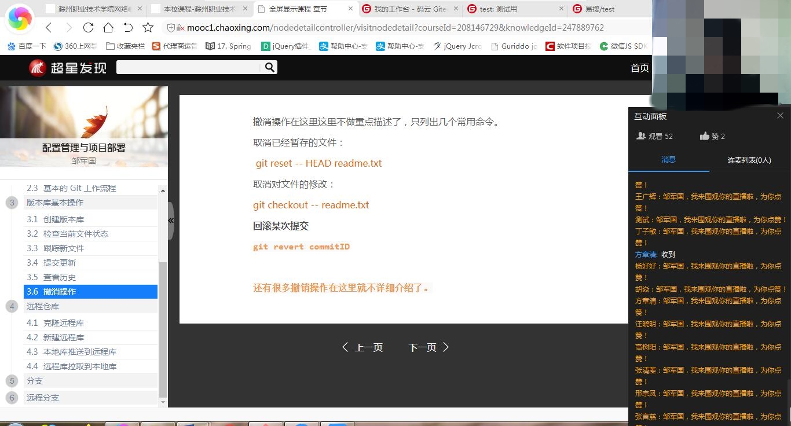Click the 观看 viewer count icon
The image size is (791, 426).
pyautogui.click(x=642, y=135)
